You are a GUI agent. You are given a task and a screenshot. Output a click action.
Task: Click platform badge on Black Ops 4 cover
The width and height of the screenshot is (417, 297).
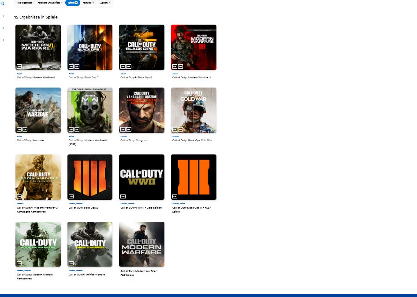[x=71, y=196]
